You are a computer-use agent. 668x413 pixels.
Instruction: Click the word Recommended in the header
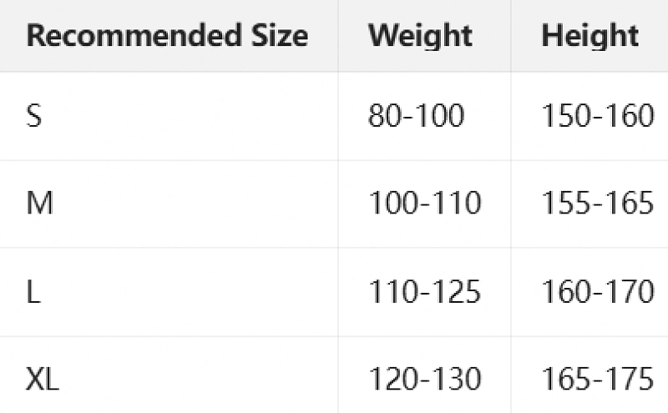[x=134, y=36]
